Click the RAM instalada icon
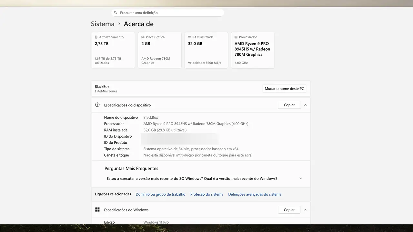The image size is (413, 232). pyautogui.click(x=189, y=37)
